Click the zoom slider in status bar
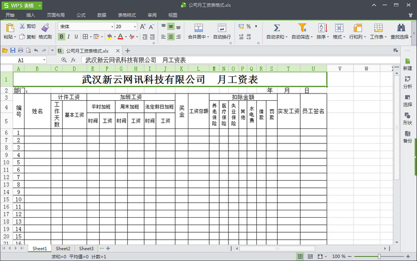The width and height of the screenshot is (417, 261). pyautogui.click(x=379, y=256)
